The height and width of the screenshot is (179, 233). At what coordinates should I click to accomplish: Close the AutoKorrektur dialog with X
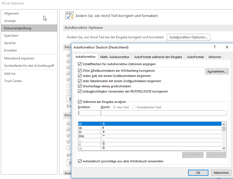pos(227,47)
